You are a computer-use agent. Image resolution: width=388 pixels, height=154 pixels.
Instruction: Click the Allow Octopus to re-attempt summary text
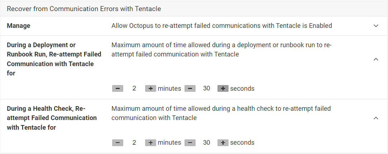click(221, 26)
